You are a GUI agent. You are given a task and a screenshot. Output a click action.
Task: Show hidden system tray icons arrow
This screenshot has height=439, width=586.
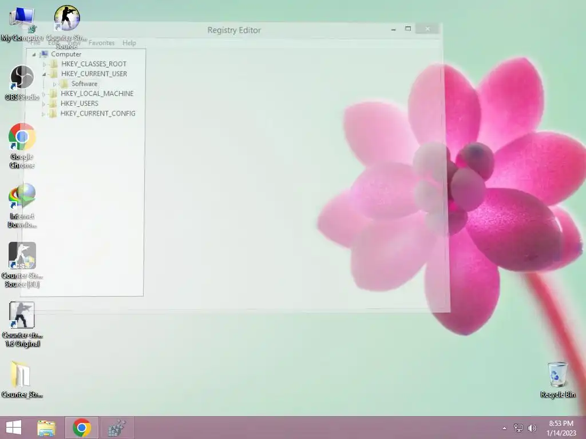pos(505,428)
